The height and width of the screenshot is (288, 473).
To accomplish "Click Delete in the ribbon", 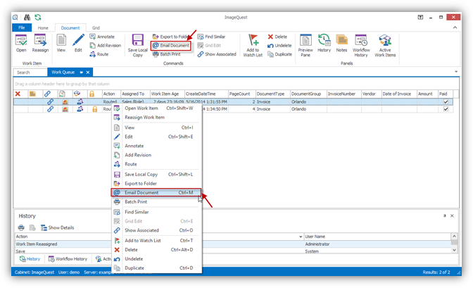I will click(x=277, y=37).
